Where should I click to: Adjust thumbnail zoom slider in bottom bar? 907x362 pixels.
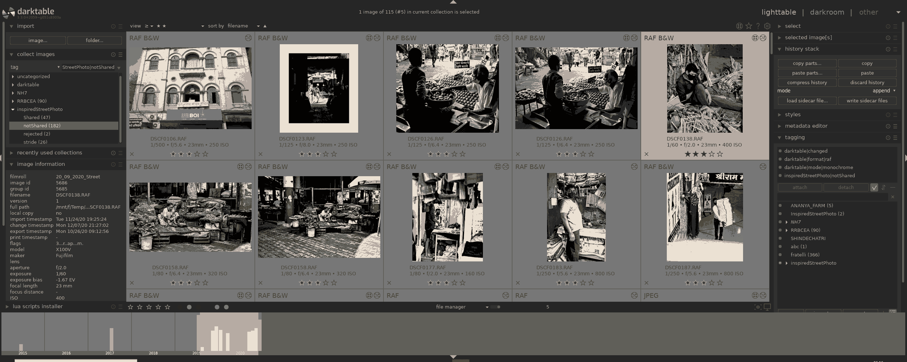[x=495, y=307]
